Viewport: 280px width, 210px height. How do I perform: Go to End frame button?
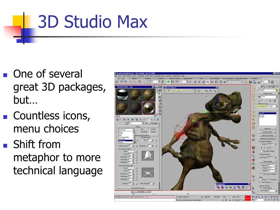click(266, 197)
